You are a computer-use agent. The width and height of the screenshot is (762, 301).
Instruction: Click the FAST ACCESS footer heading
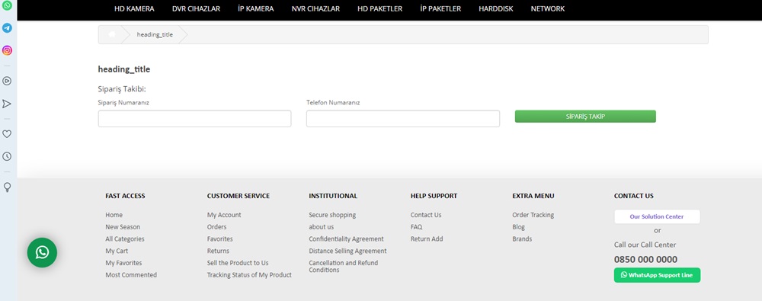point(126,196)
